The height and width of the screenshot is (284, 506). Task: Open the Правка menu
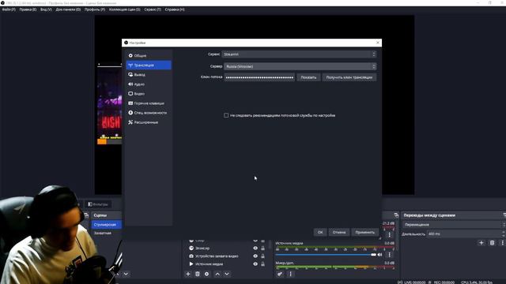click(28, 9)
